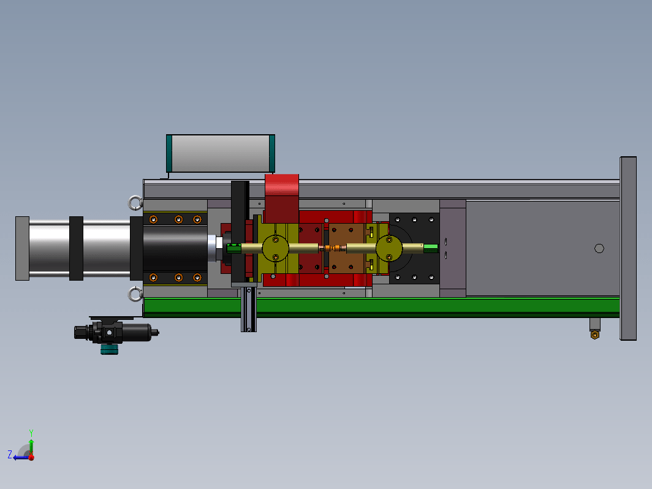
Task: Select the brown plate beside the right flange
Action: point(346,248)
